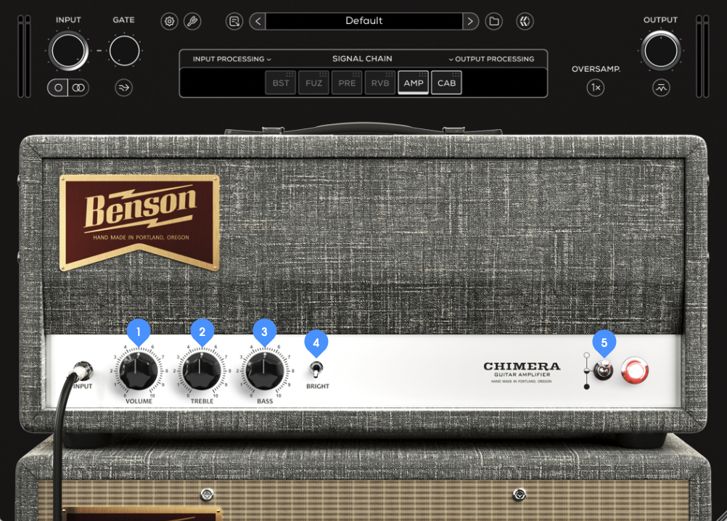Click the save preset icon
Image resolution: width=727 pixels, height=521 pixels.
[x=234, y=21]
